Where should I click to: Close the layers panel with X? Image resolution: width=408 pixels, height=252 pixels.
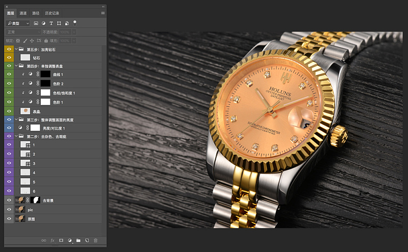point(7,7)
